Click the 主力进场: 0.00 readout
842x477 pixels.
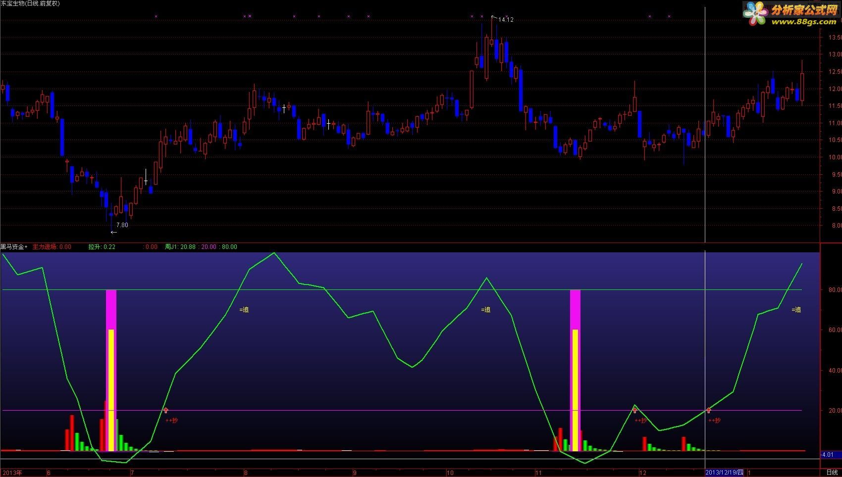52,246
